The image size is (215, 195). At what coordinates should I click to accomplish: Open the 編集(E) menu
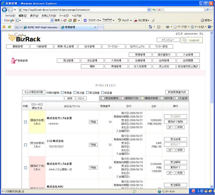click(23, 16)
